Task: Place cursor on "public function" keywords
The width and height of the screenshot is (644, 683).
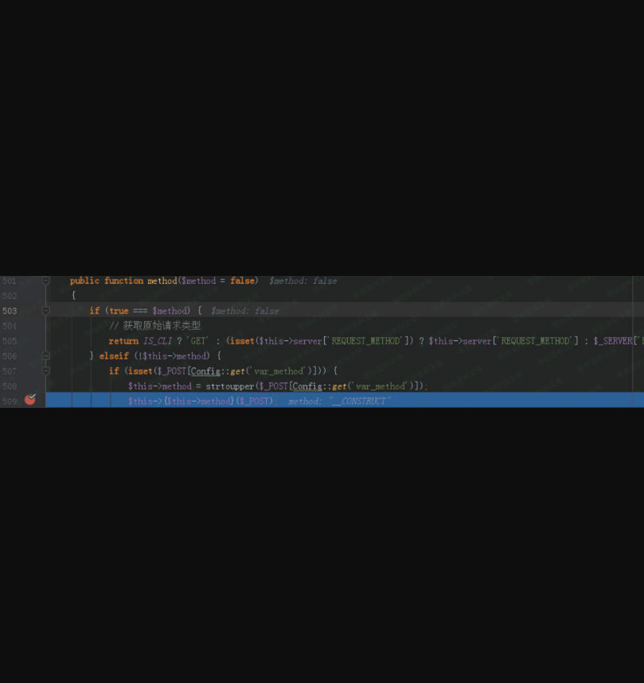Action: [107, 281]
